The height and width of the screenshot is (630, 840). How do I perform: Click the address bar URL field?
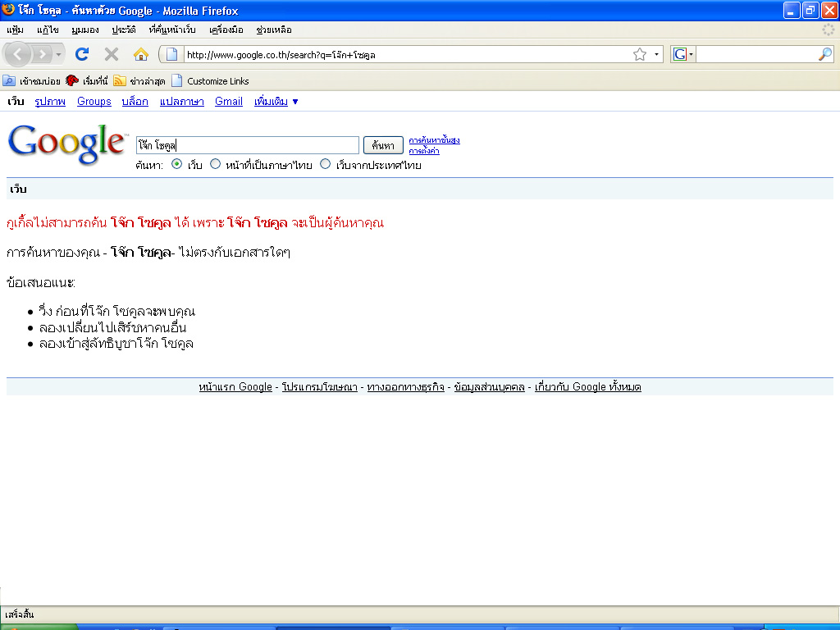pos(407,54)
